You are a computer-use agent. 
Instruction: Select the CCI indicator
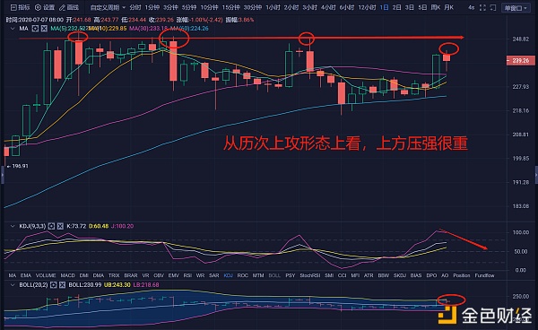[x=343, y=275]
